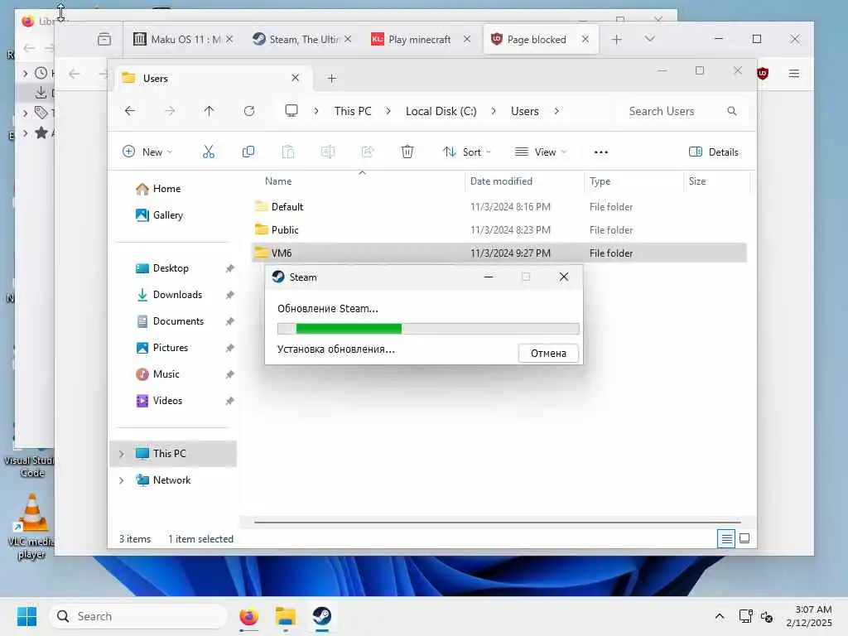Open the New dropdown in Explorer

point(147,152)
